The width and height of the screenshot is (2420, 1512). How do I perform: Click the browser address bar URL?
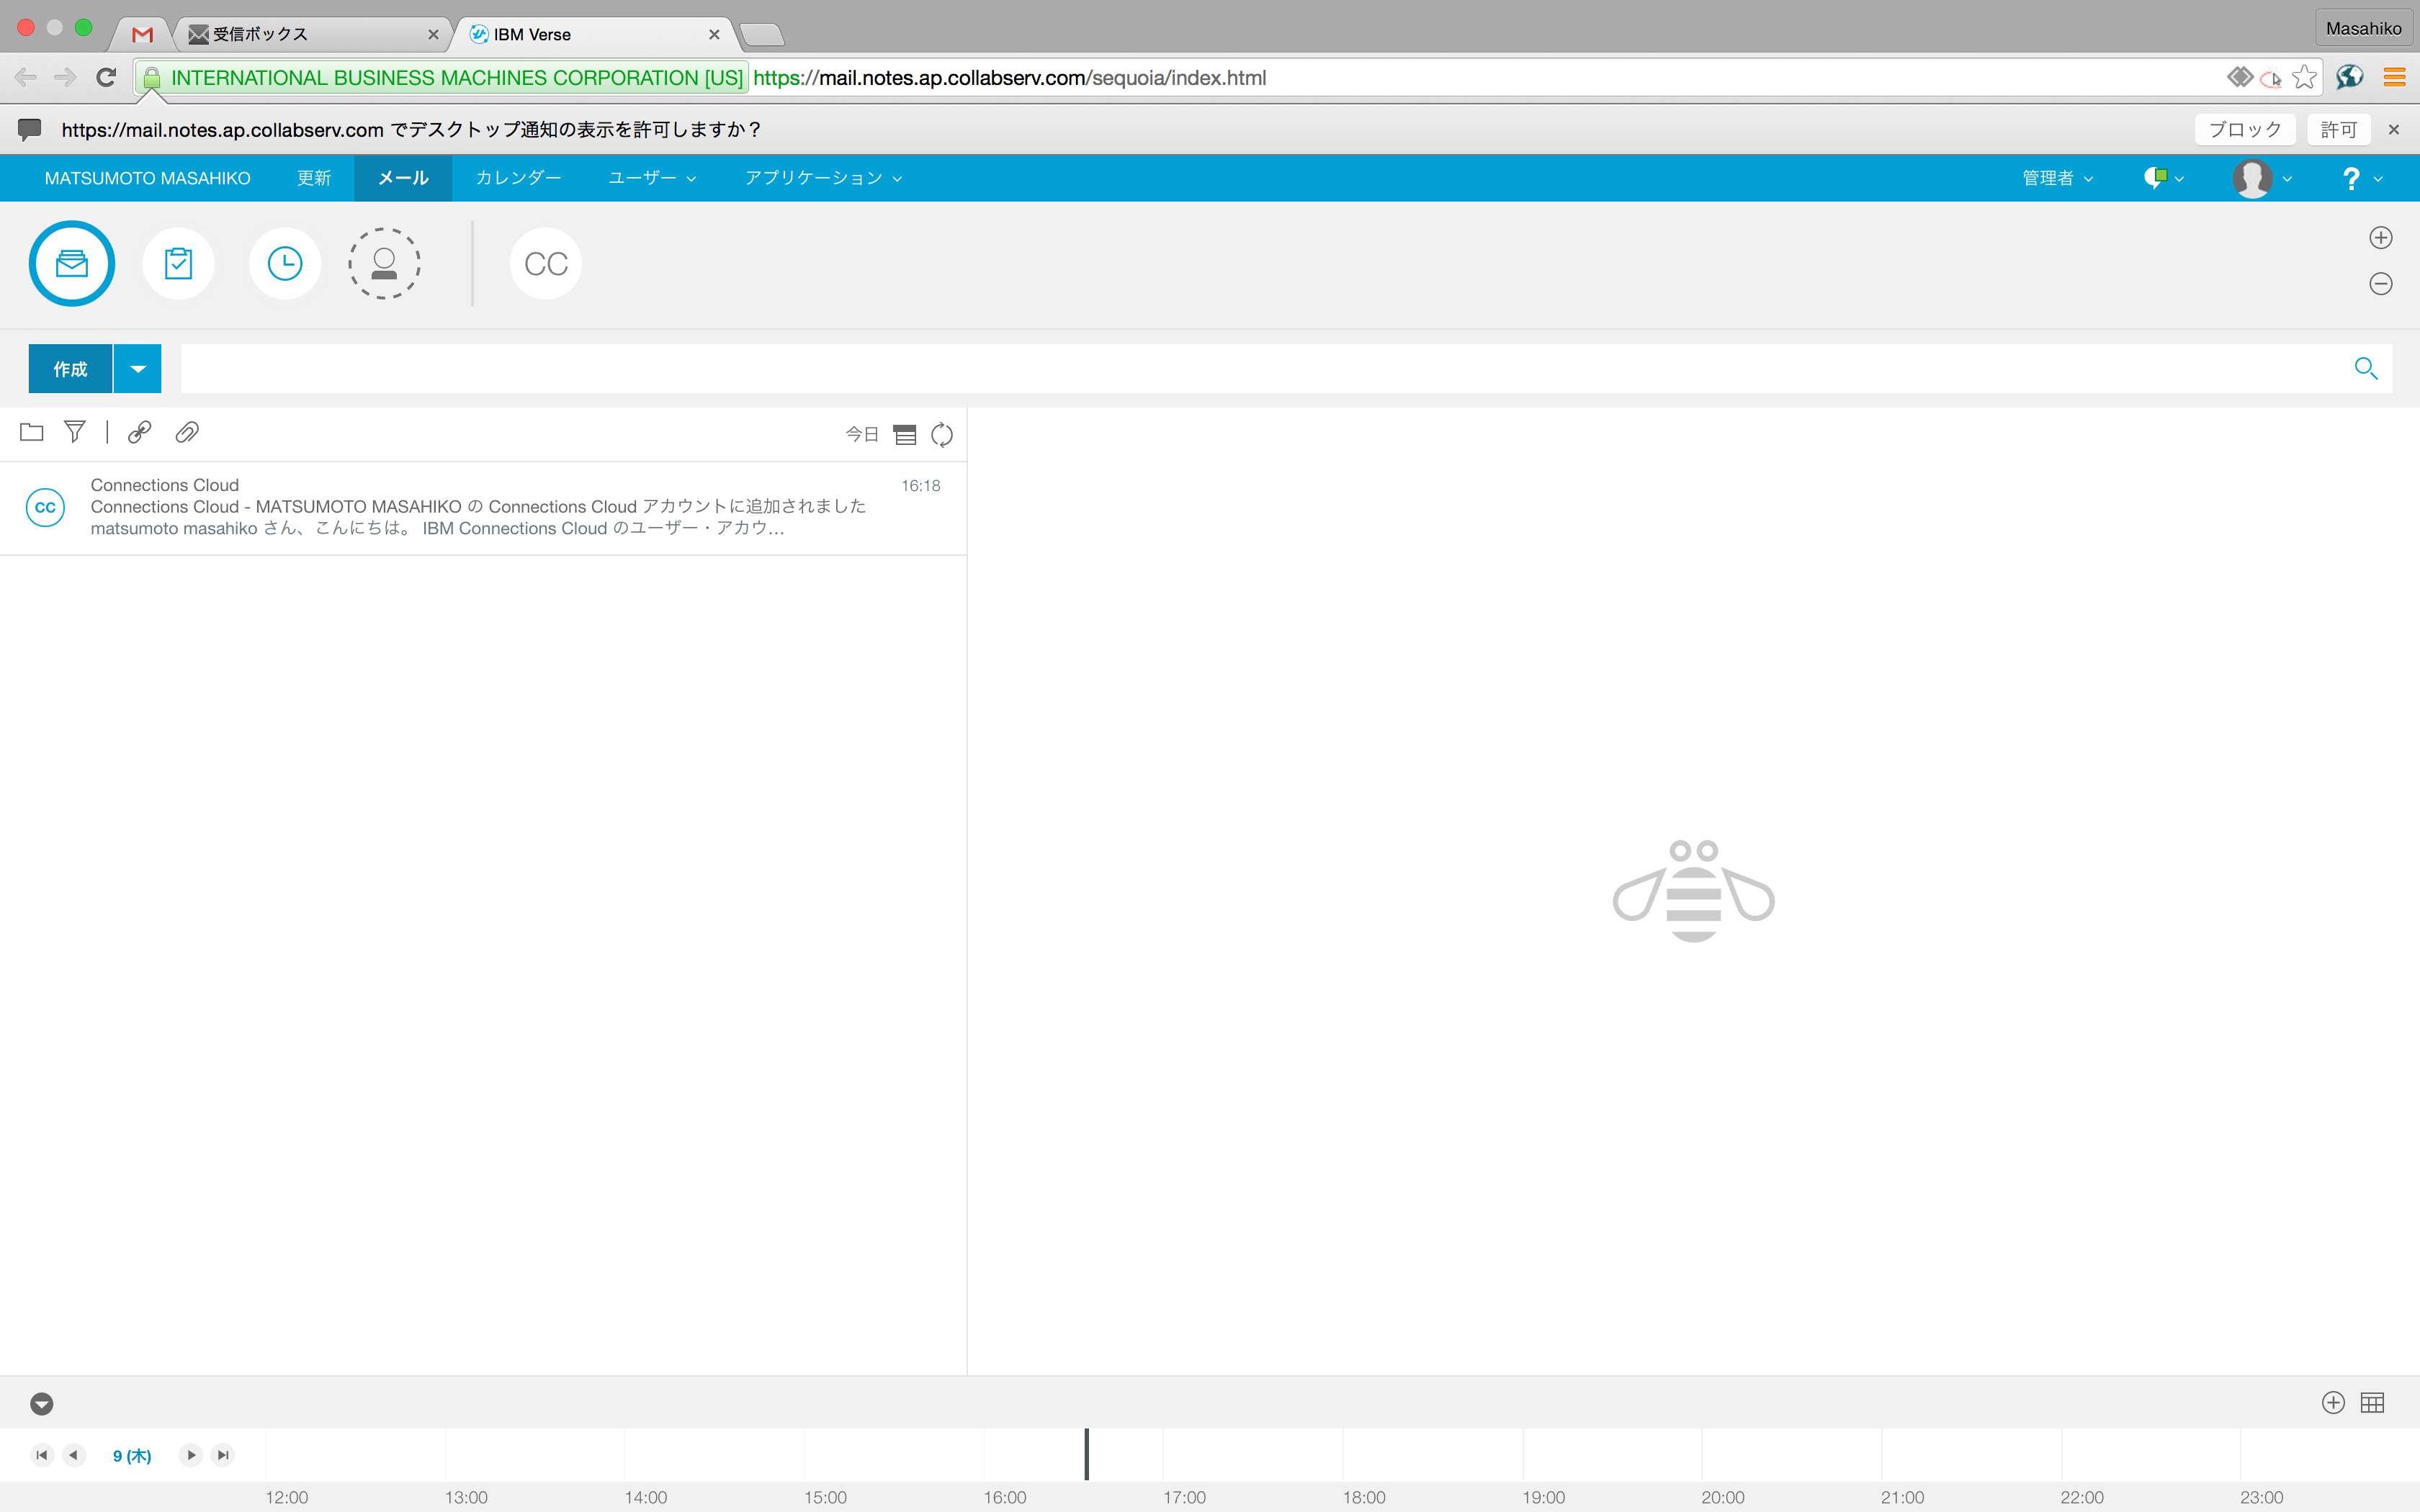coord(1009,77)
